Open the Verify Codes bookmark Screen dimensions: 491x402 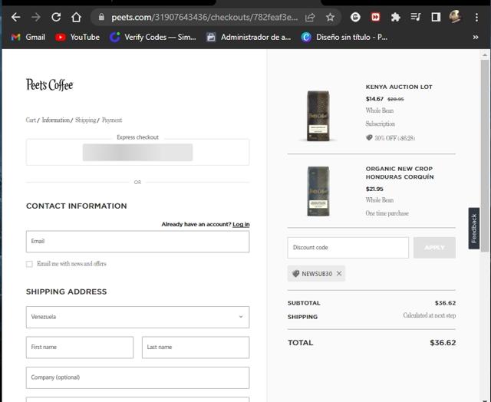pyautogui.click(x=153, y=38)
